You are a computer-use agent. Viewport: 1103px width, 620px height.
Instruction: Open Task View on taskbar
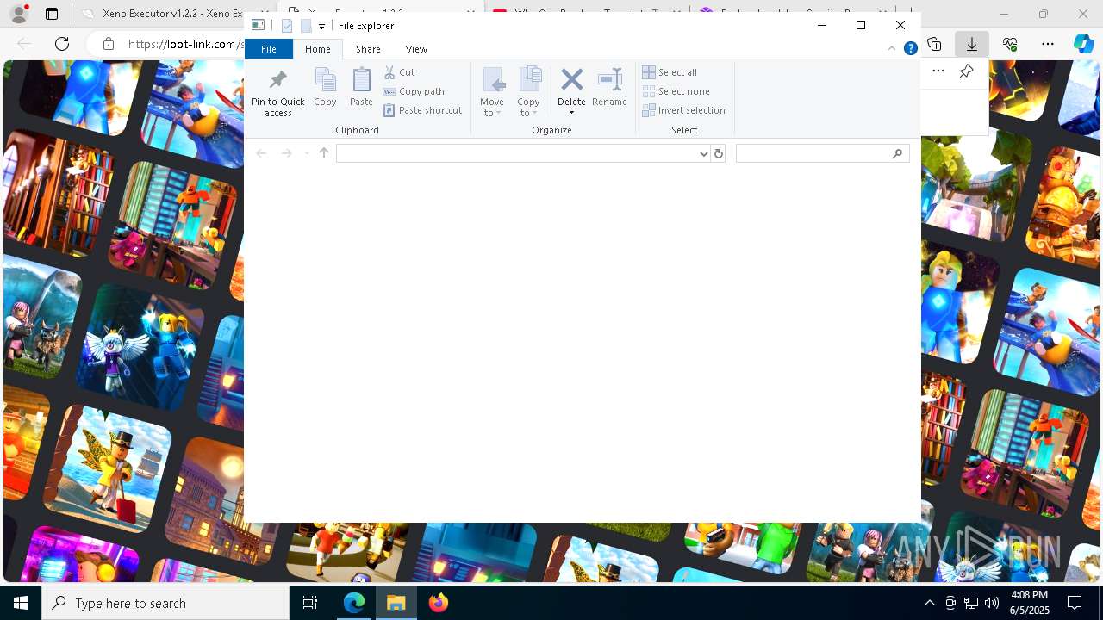point(310,603)
